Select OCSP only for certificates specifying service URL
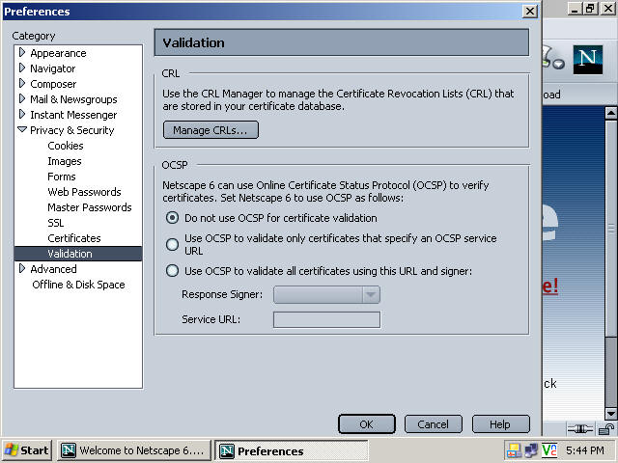 [x=172, y=244]
